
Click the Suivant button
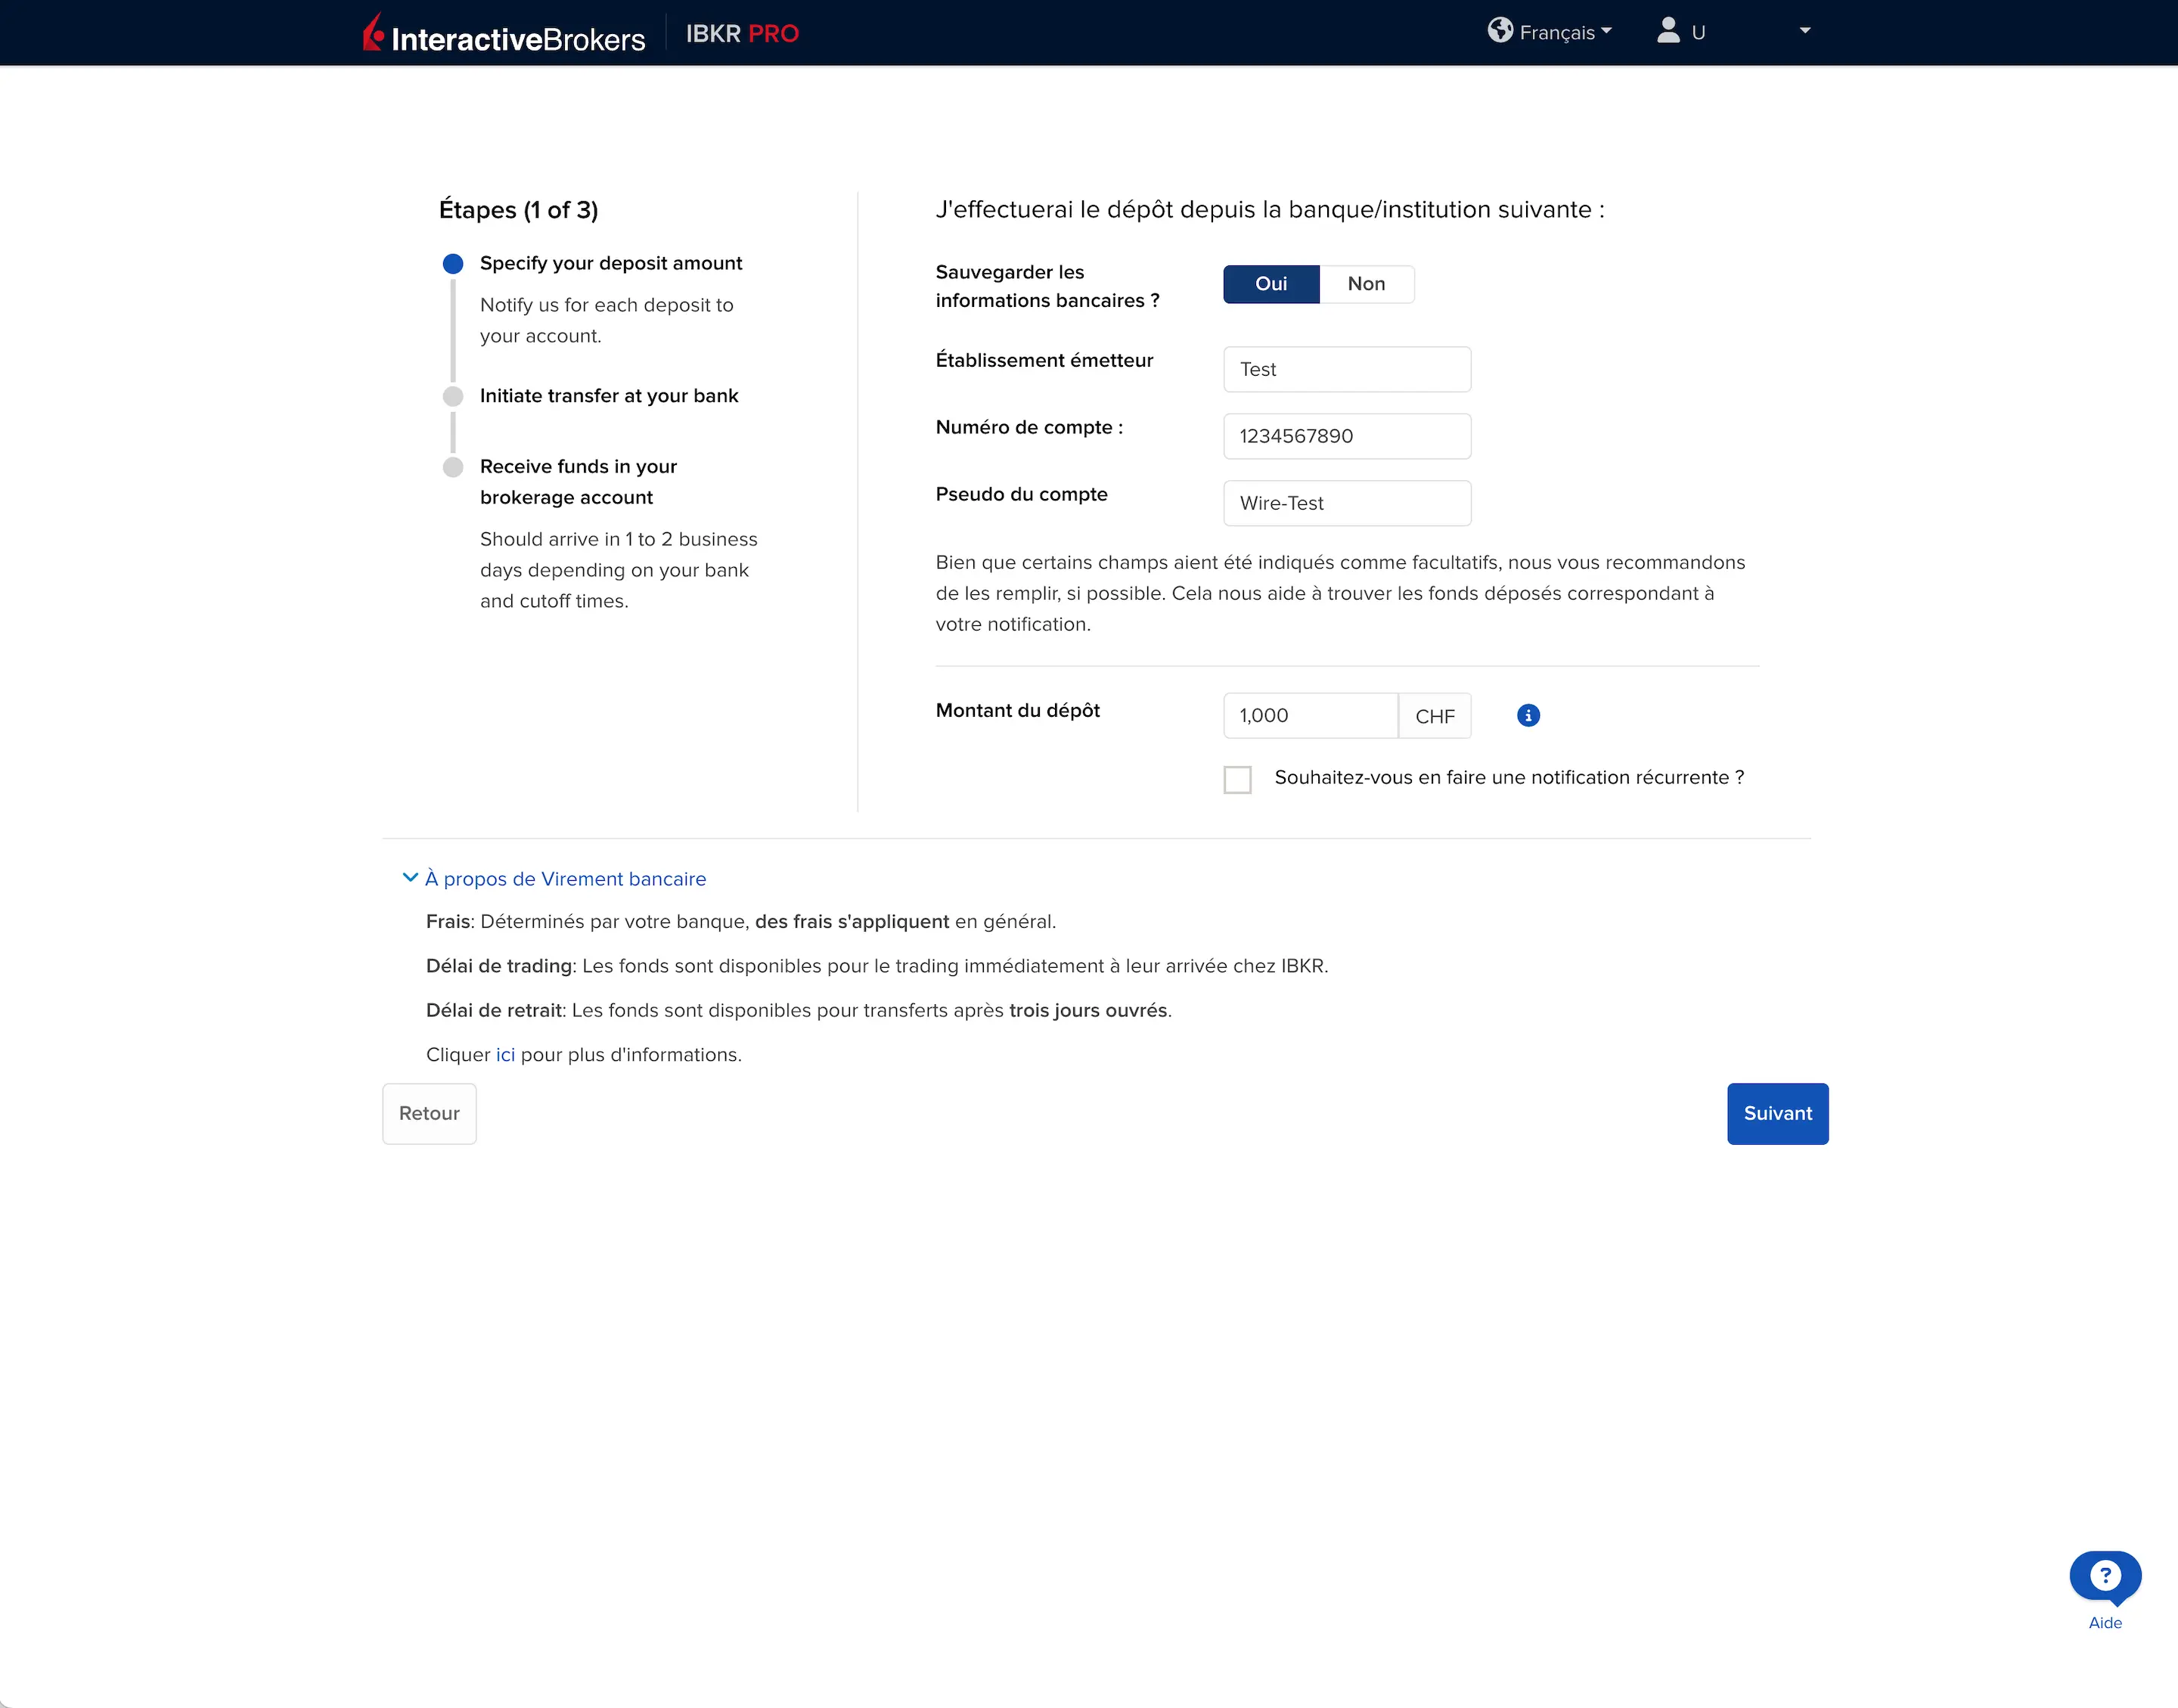tap(1777, 1114)
